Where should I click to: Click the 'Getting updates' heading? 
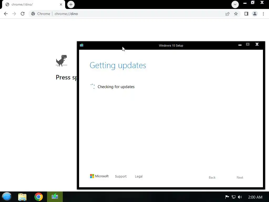click(118, 65)
